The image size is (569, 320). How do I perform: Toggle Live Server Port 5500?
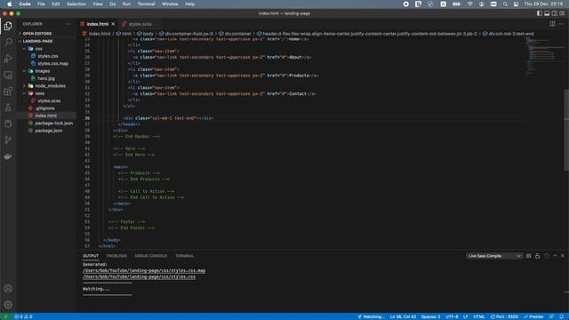(x=504, y=316)
